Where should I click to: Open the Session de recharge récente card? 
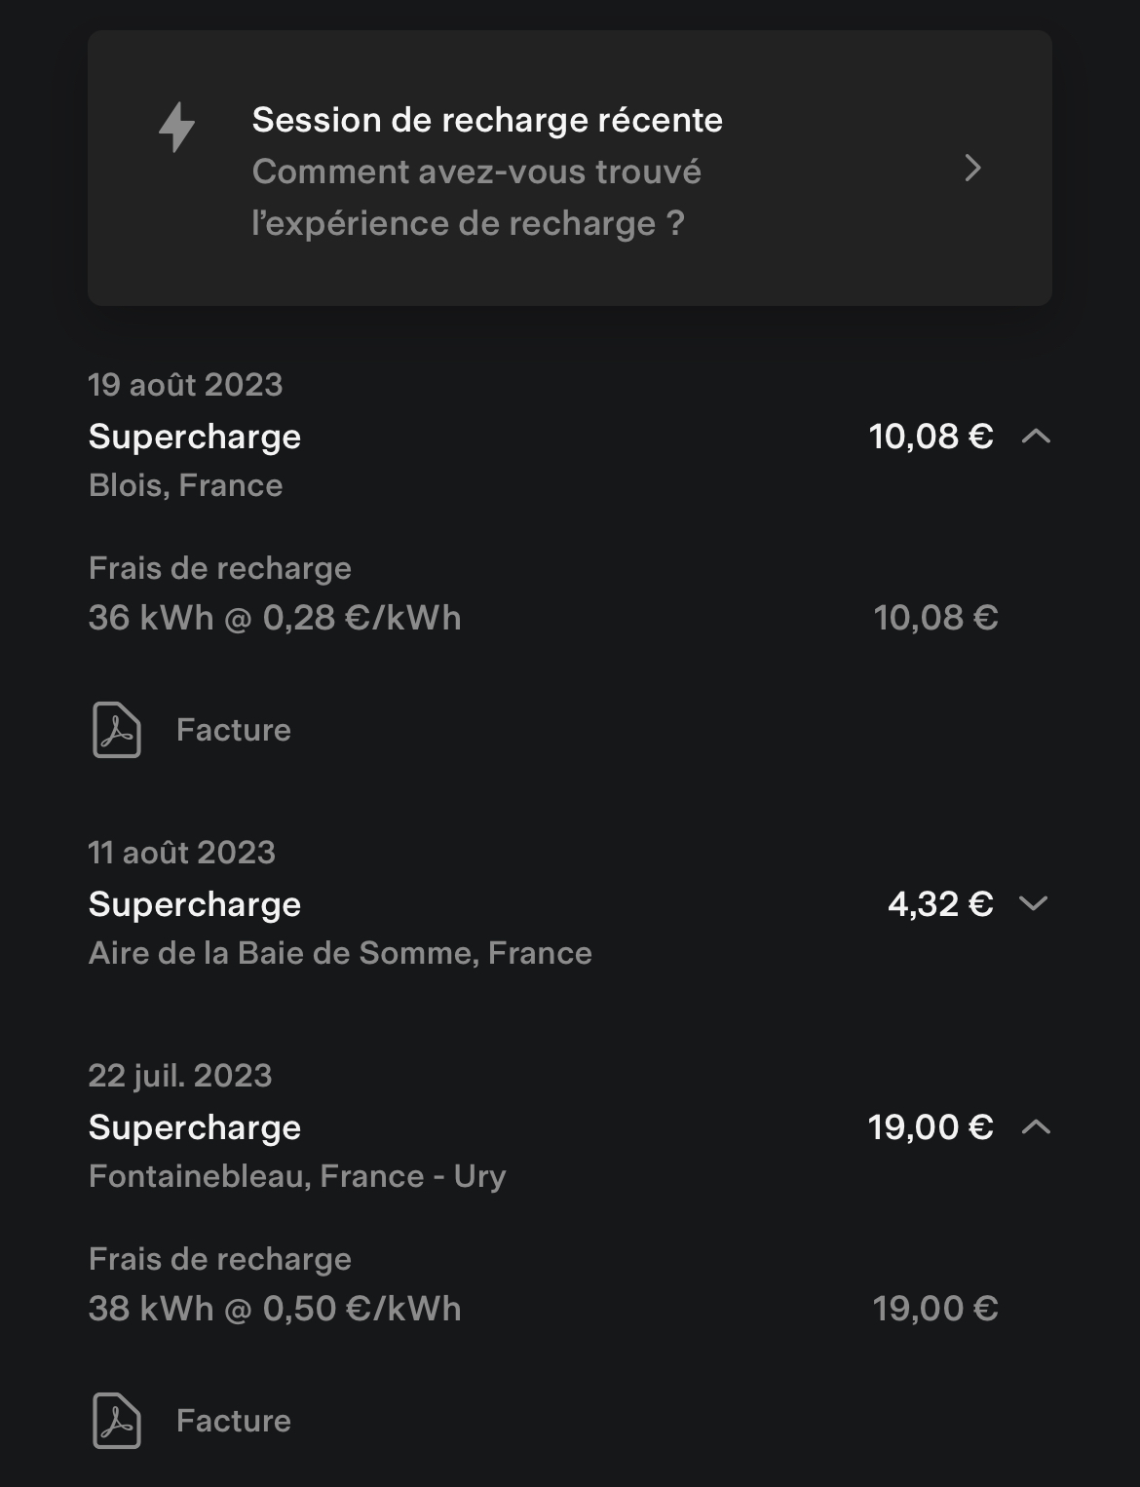point(570,168)
